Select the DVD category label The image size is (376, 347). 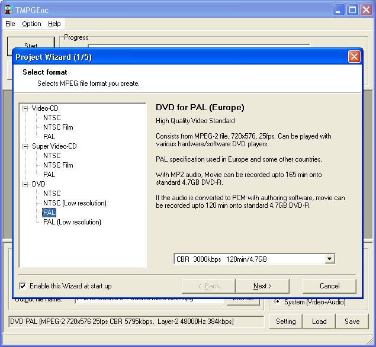point(38,184)
